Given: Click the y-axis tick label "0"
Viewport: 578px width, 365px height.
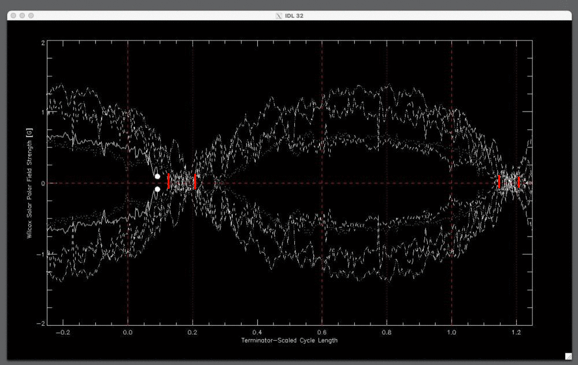Looking at the screenshot, I should point(43,184).
